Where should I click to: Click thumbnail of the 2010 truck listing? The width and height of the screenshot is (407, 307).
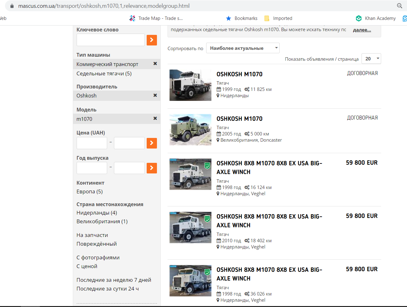point(190,227)
